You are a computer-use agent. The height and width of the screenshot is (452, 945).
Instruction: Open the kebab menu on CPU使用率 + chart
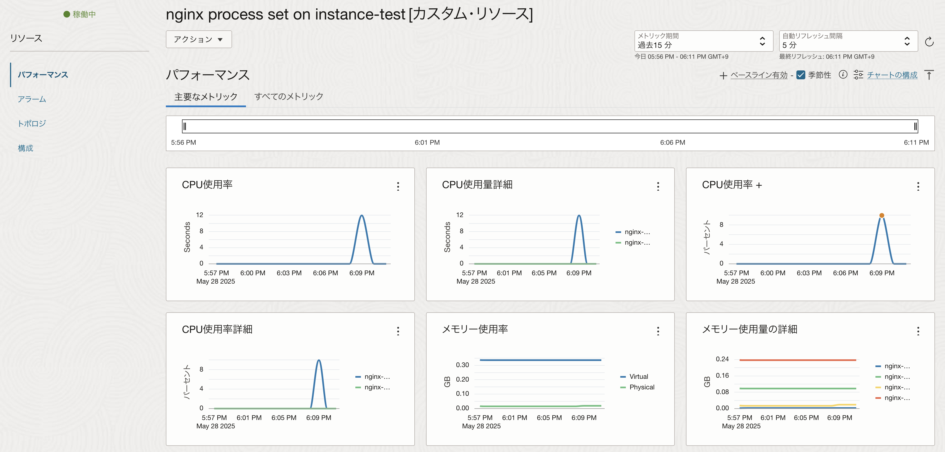coord(918,186)
